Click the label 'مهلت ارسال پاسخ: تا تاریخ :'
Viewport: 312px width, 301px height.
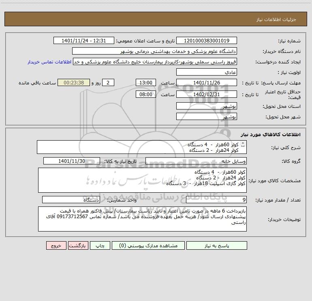(x=271, y=83)
